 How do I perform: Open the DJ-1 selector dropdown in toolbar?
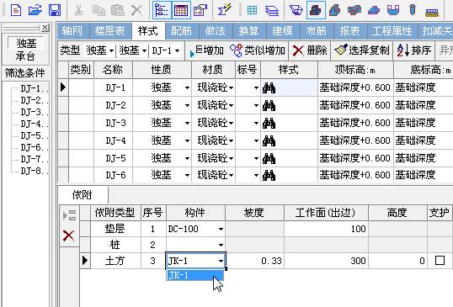[x=178, y=51]
